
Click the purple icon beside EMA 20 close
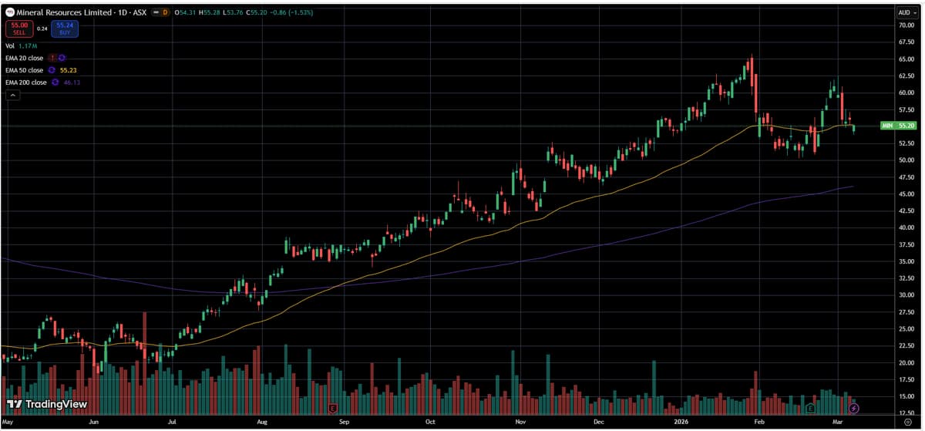click(62, 58)
